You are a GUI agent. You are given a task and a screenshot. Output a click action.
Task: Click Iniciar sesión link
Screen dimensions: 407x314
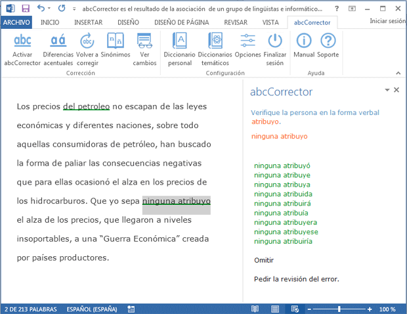tap(387, 21)
